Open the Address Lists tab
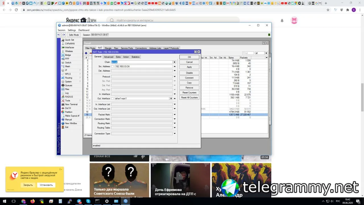This screenshot has width=364, height=205. pos(155,48)
